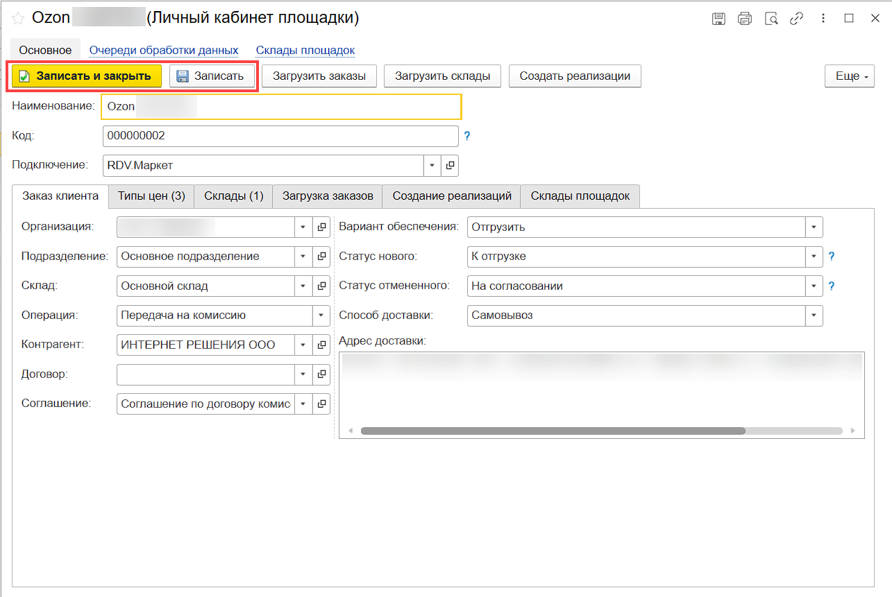The height and width of the screenshot is (597, 892).
Task: Open the Вариант обеспечения dropdown
Action: pos(814,227)
